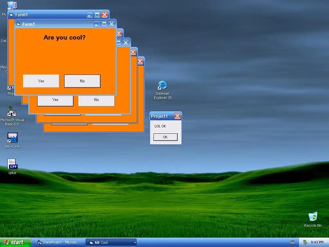Maximize the Form1 window overlapping the My Computer icon

(x=97, y=15)
